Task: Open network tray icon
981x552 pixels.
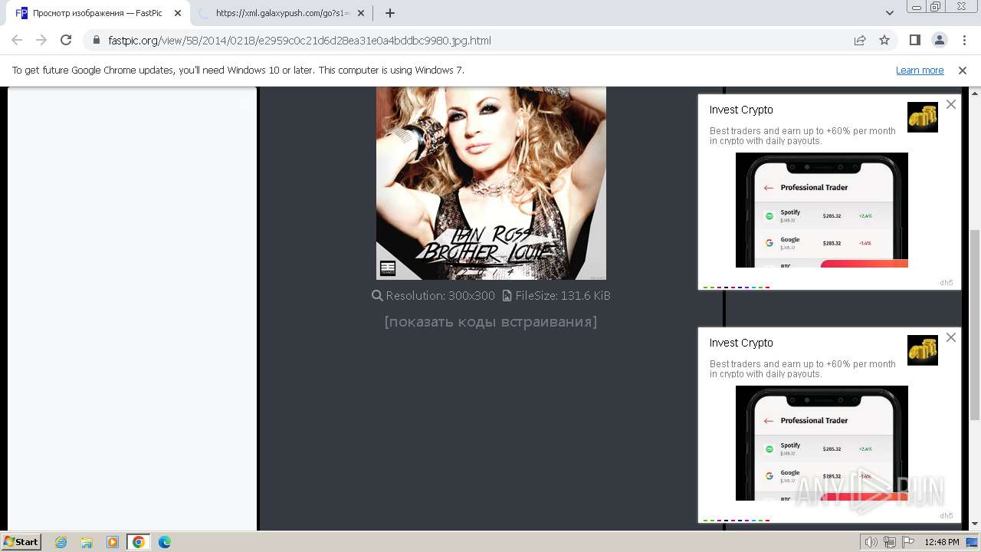Action: click(890, 542)
